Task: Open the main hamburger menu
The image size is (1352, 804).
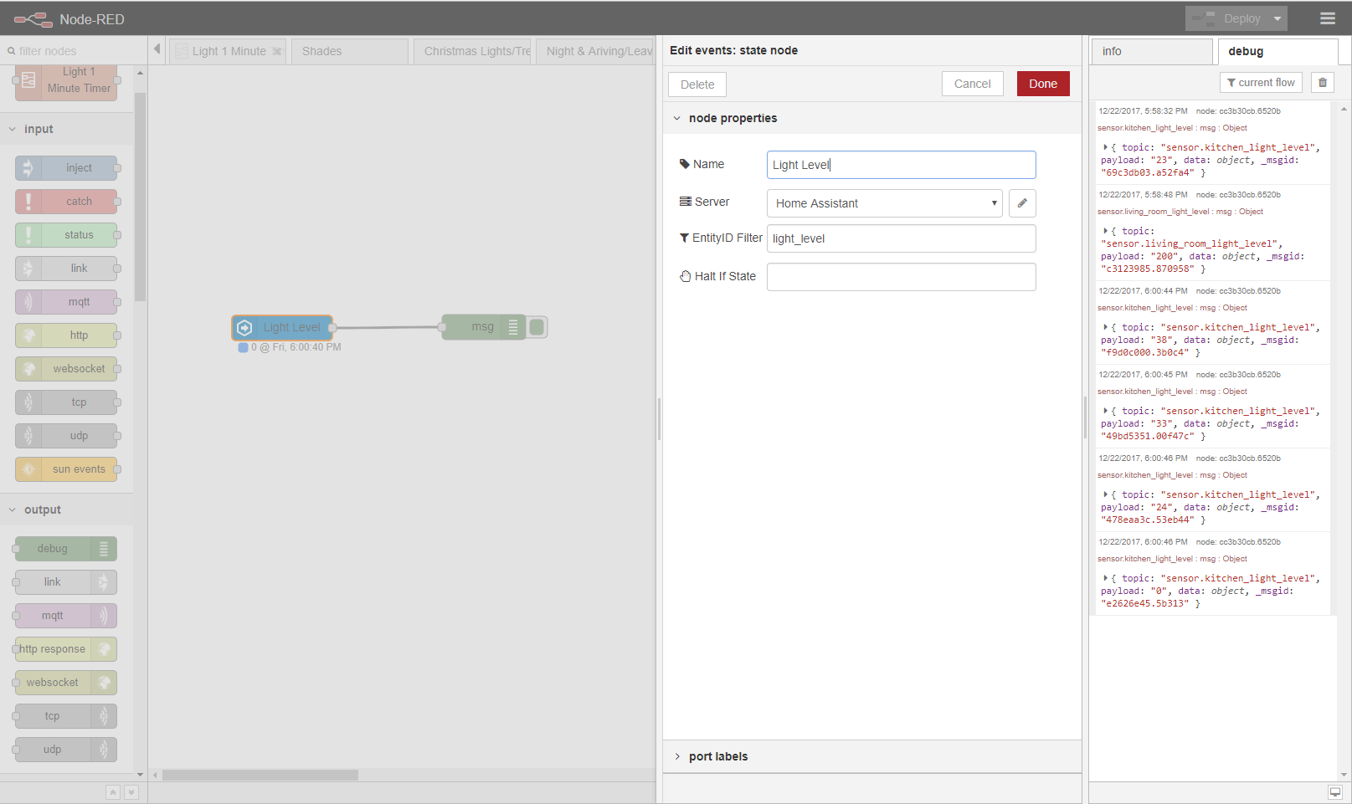Action: point(1328,17)
